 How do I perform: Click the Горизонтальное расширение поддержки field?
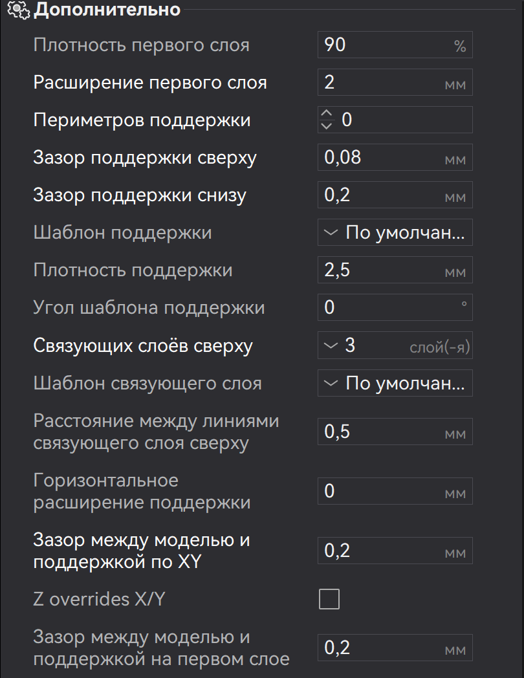click(395, 491)
